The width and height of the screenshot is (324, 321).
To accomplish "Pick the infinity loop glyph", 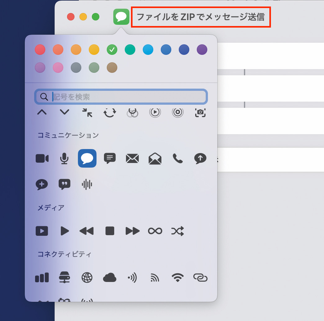I will (x=155, y=231).
